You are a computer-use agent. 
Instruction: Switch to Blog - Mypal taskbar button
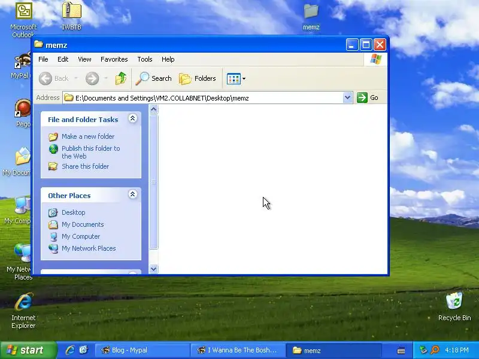click(x=142, y=350)
